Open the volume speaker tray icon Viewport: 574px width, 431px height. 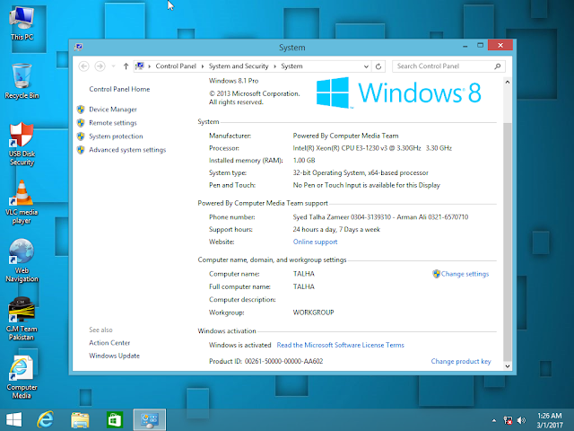pyautogui.click(x=522, y=420)
